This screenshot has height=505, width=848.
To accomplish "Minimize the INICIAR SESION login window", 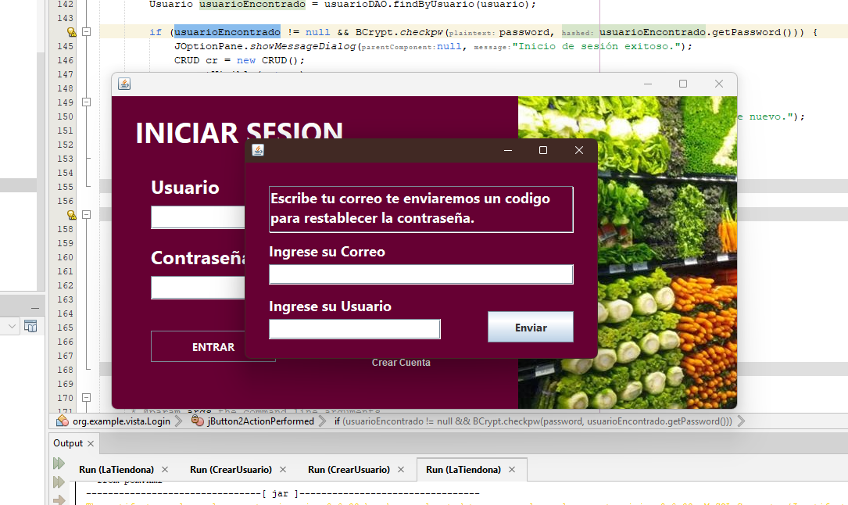I will (x=648, y=84).
